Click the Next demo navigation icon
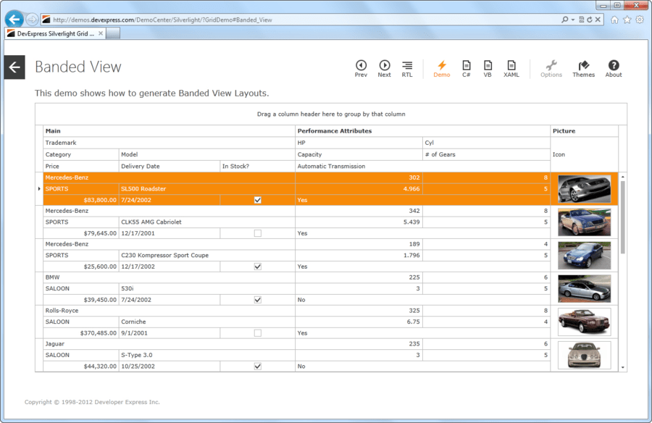Viewport: 652px width, 423px height. [x=385, y=67]
